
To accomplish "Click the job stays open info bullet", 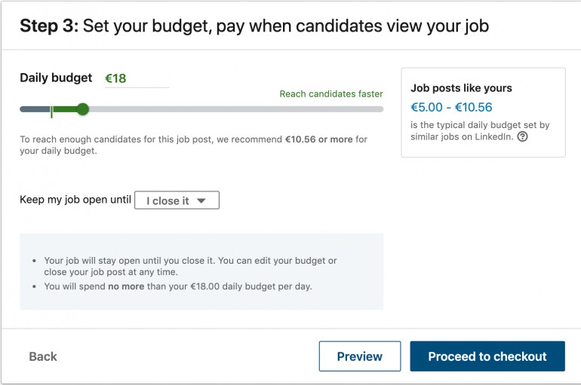I will (x=190, y=266).
